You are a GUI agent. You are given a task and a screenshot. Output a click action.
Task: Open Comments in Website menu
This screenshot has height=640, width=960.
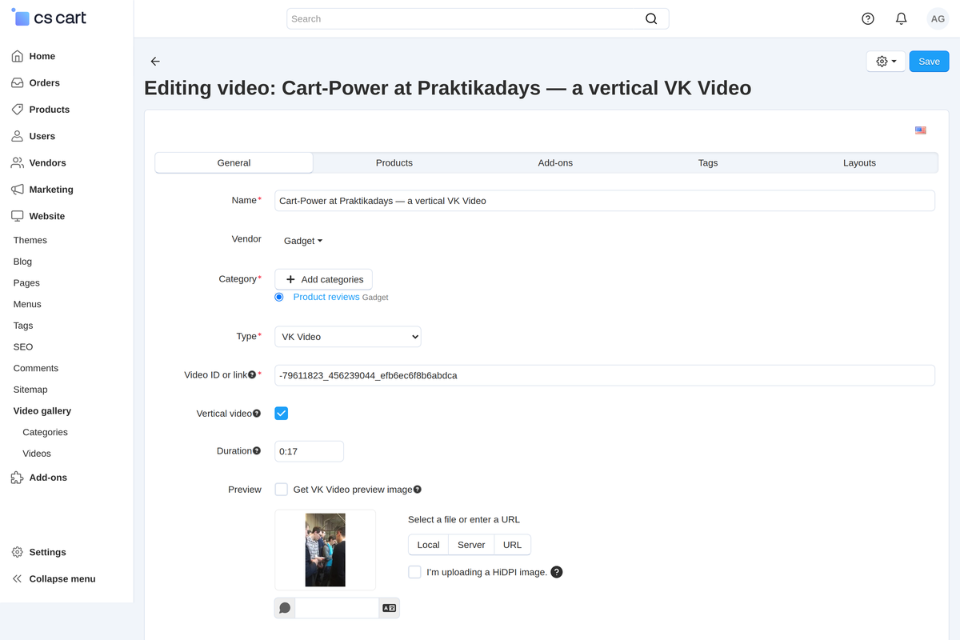(x=36, y=368)
